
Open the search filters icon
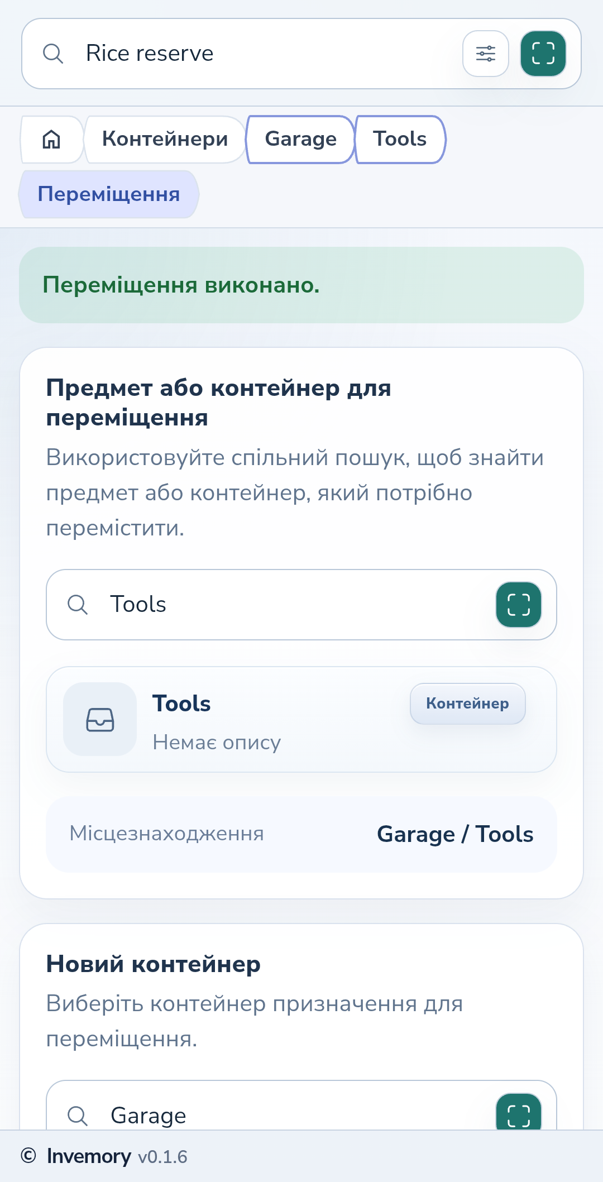[486, 54]
